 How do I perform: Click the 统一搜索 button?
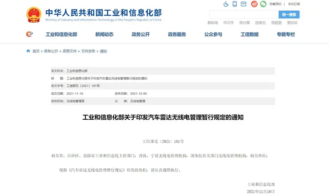[289, 14]
